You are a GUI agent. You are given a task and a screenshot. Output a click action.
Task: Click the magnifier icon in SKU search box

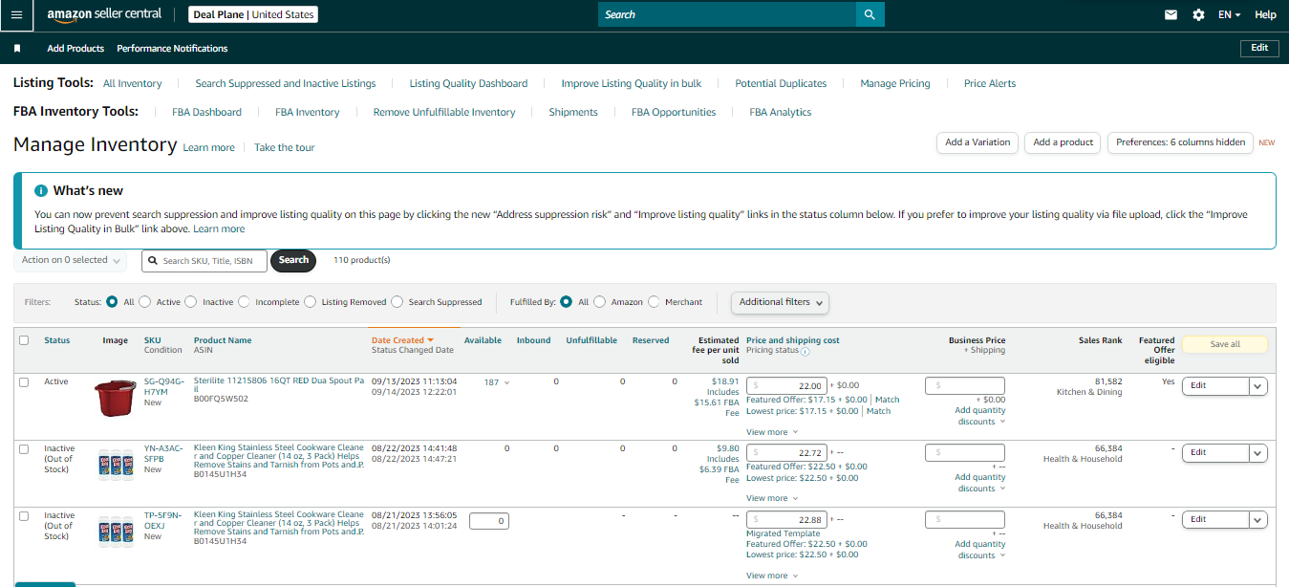153,260
